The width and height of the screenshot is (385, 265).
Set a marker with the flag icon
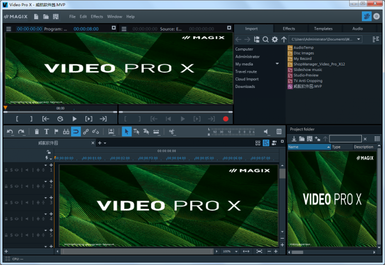point(56,131)
